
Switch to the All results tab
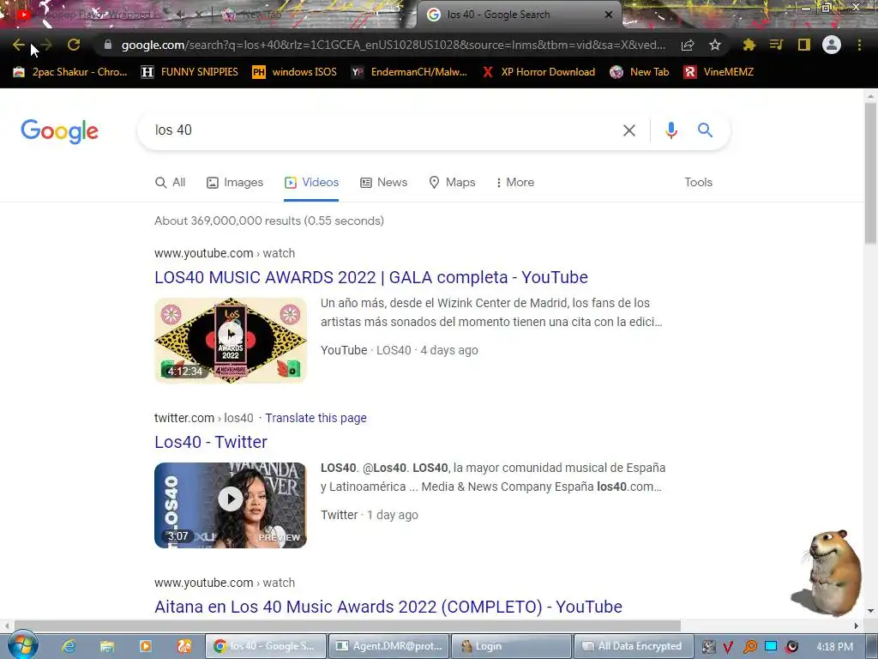(x=171, y=183)
